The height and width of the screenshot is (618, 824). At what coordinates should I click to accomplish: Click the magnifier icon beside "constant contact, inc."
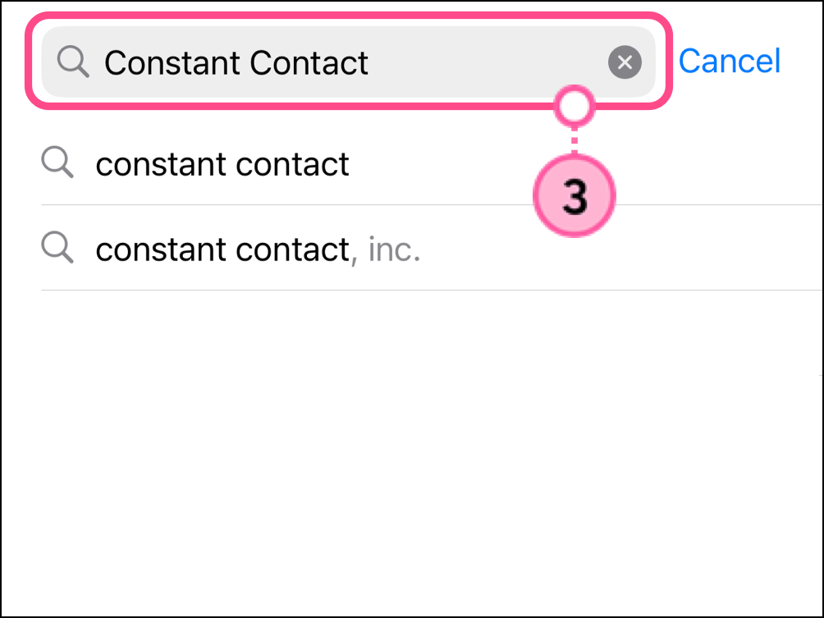[57, 248]
